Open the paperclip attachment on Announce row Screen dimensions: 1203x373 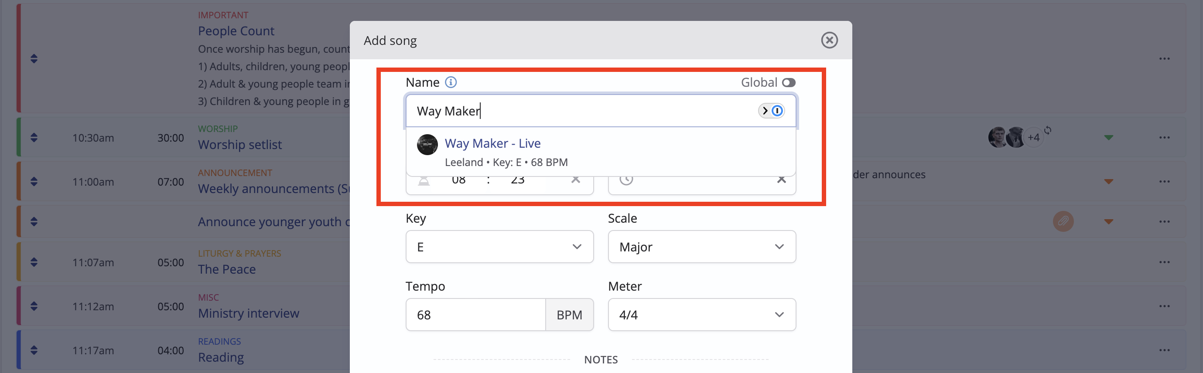pyautogui.click(x=1063, y=221)
